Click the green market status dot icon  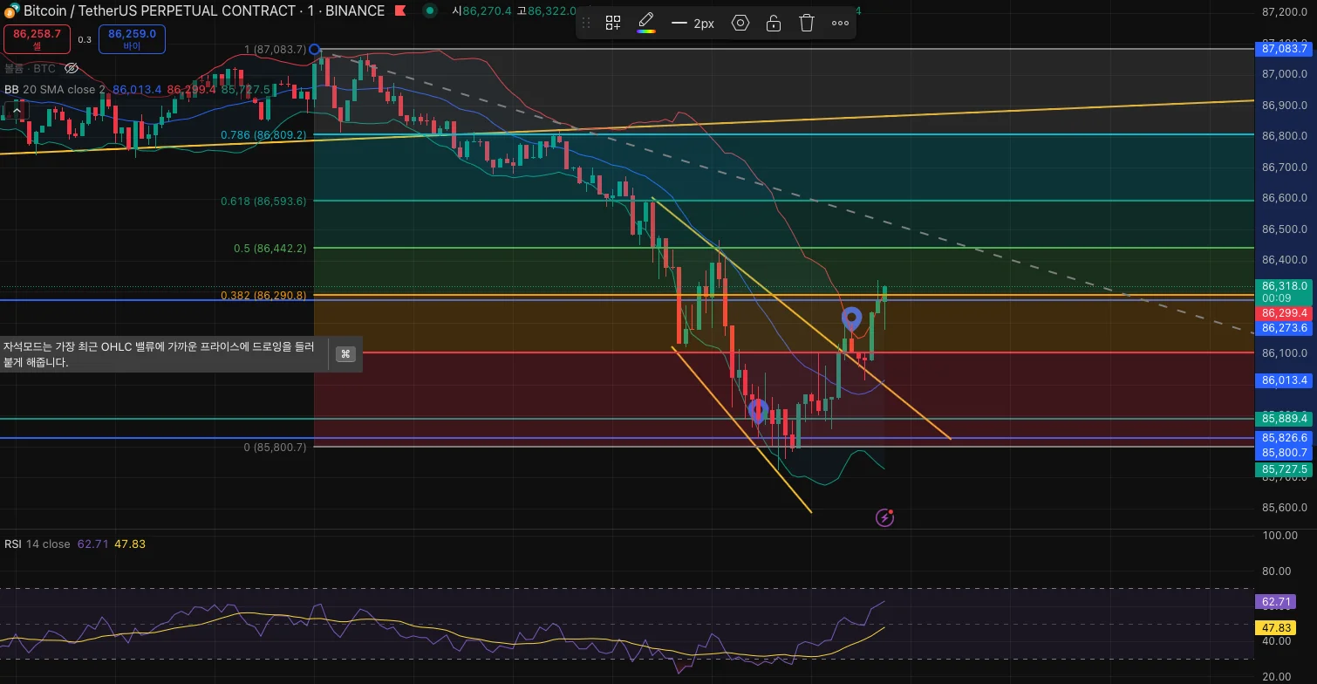pos(430,10)
